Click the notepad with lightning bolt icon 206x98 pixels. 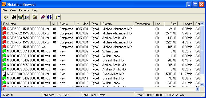tap(20, 17)
